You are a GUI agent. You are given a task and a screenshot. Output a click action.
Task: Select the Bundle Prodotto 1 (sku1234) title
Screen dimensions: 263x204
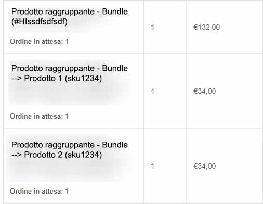coord(70,73)
